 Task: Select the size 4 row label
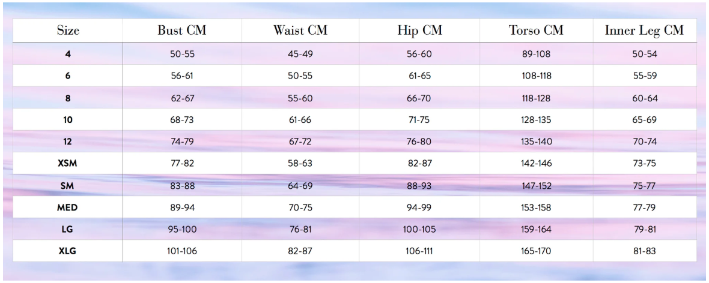(67, 53)
